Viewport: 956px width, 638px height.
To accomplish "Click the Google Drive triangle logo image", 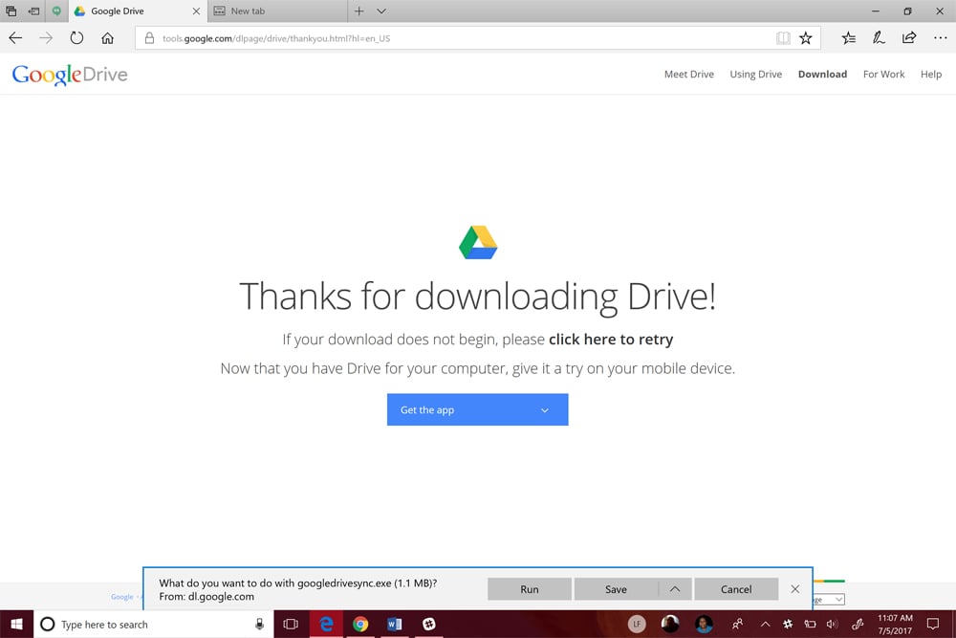I will pos(478,242).
